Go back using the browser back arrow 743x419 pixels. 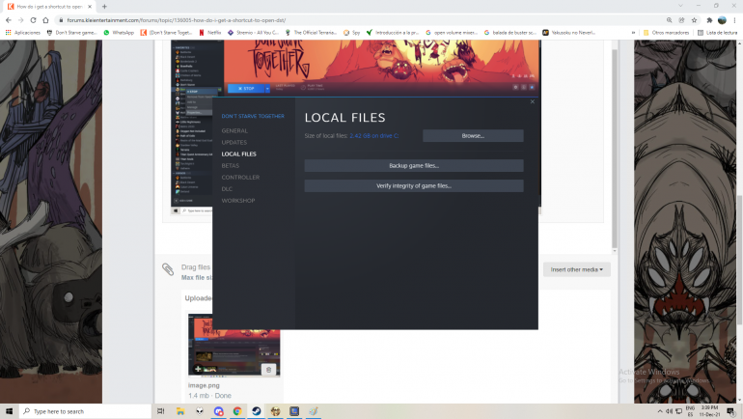click(9, 20)
